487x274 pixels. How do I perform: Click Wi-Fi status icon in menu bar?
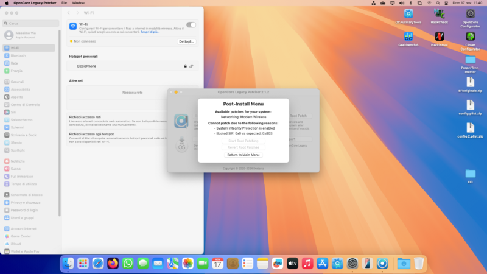(x=429, y=3)
